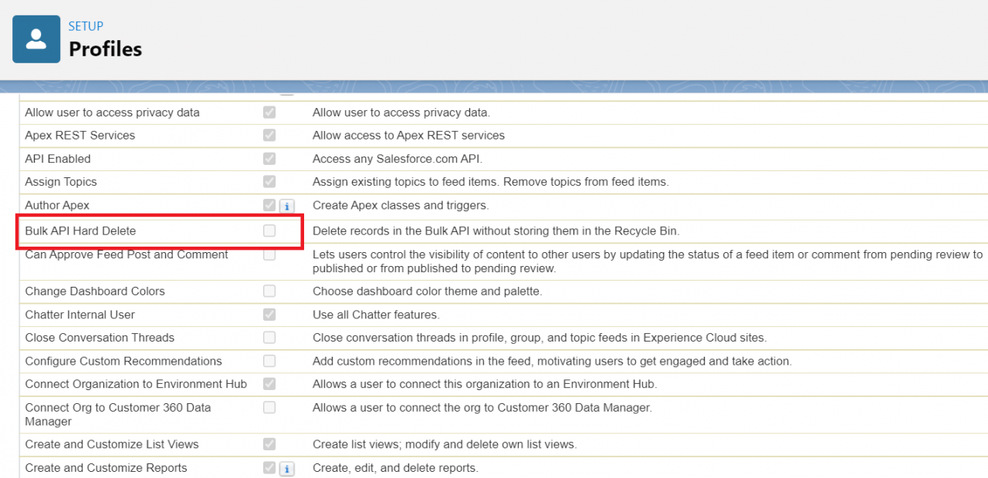Screen dimensions: 988x478
Task: Select 'Assign Topics' permission label
Action: (61, 182)
